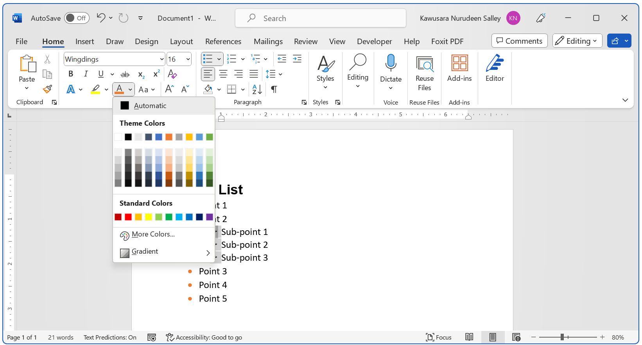The height and width of the screenshot is (345, 642).
Task: Click the Increase Indent icon
Action: click(x=297, y=59)
